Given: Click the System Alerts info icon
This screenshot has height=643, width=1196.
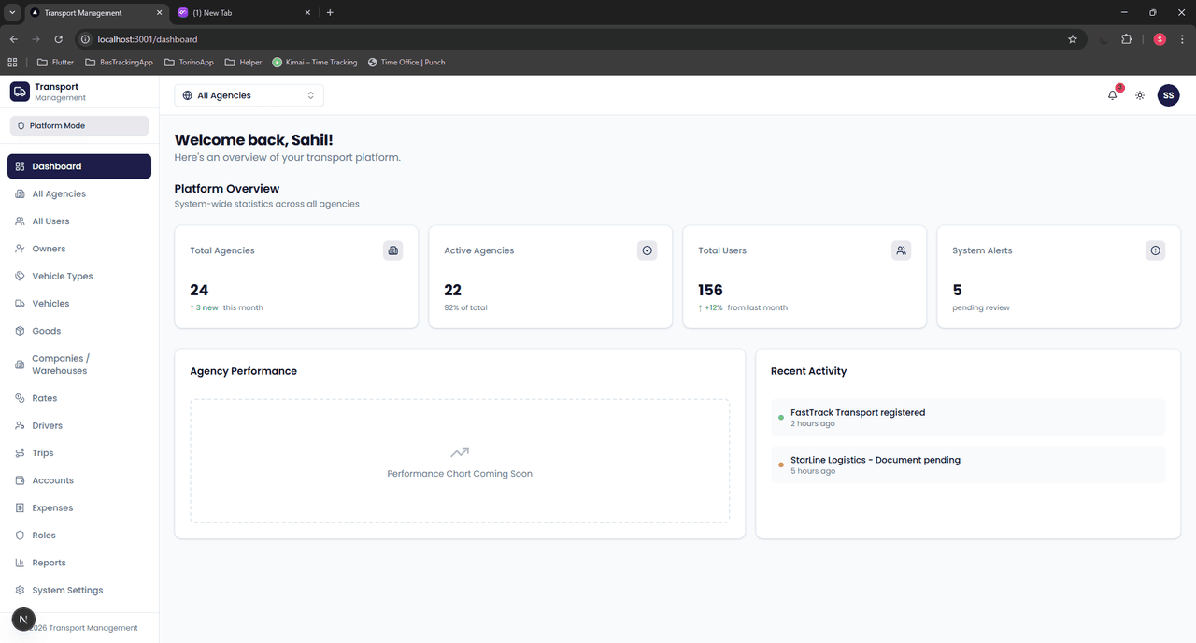Looking at the screenshot, I should [x=1155, y=250].
